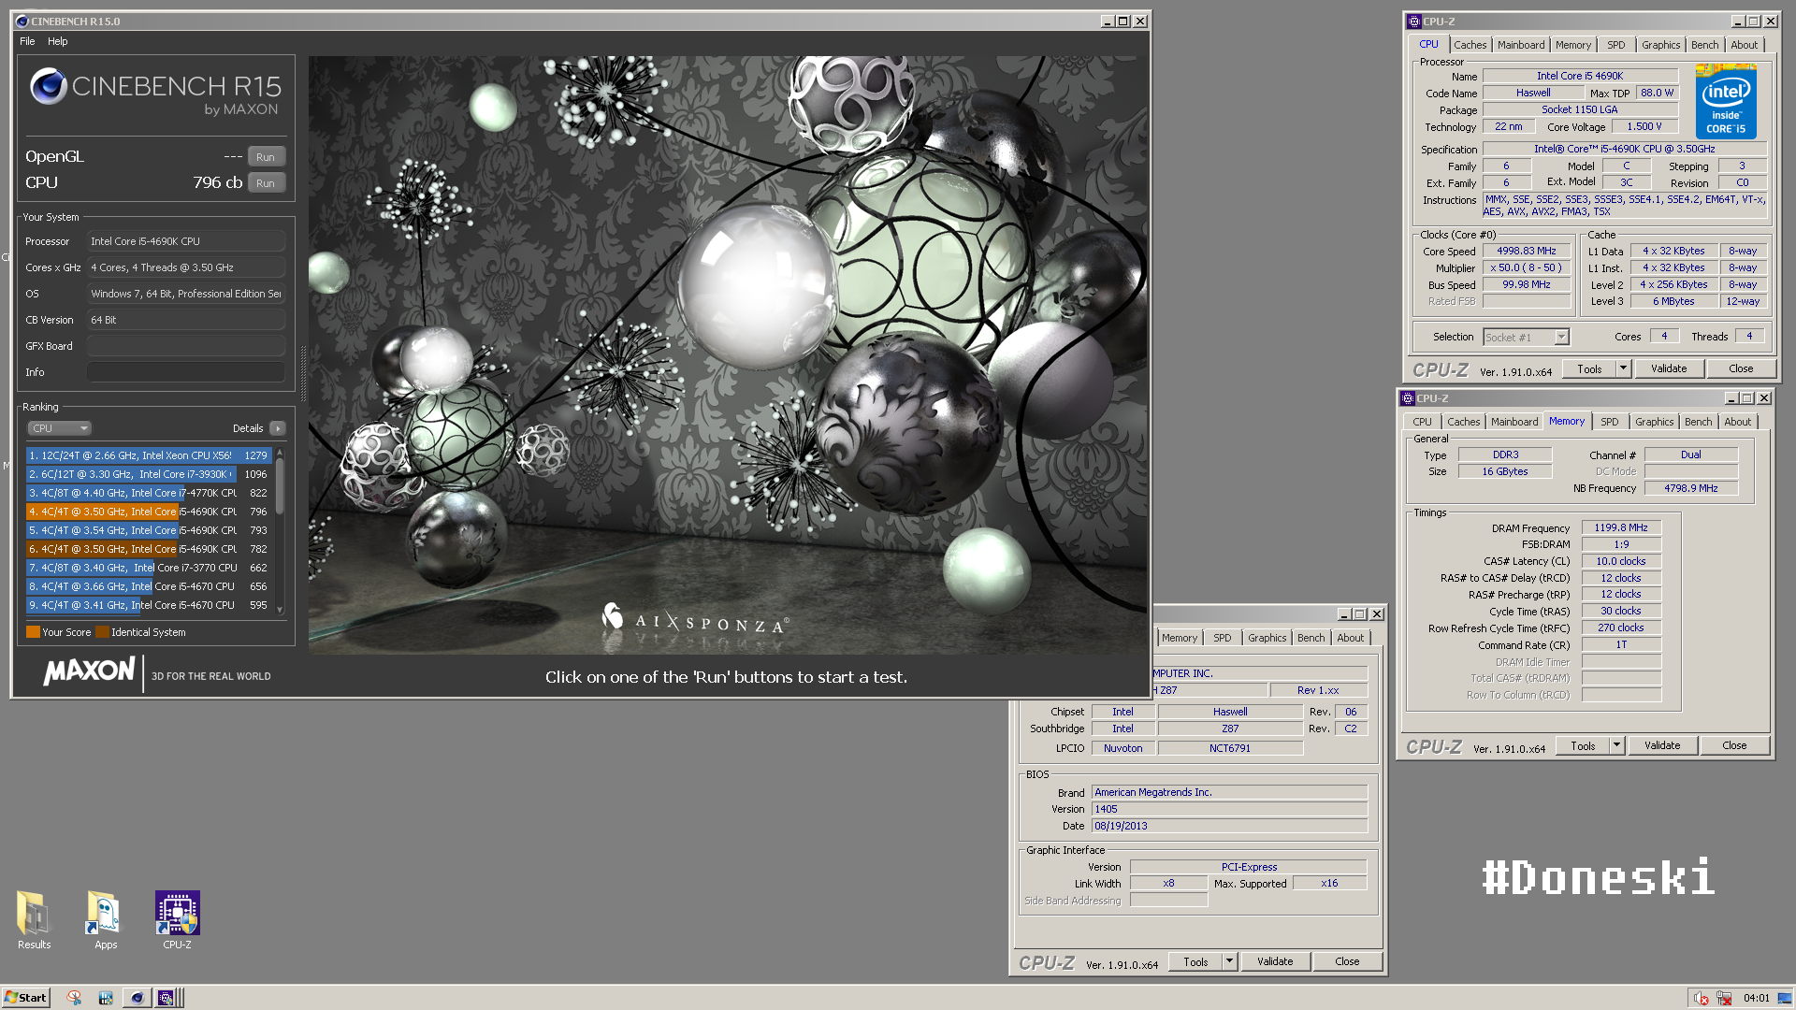Click the Core Voltage value 1.500 V
Screen dimensions: 1796x1010
[1644, 127]
